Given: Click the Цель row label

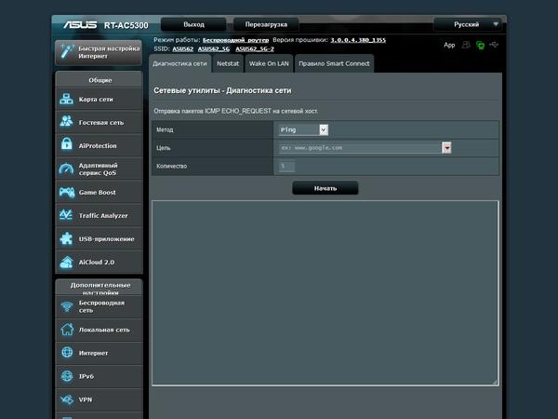Looking at the screenshot, I should point(164,148).
